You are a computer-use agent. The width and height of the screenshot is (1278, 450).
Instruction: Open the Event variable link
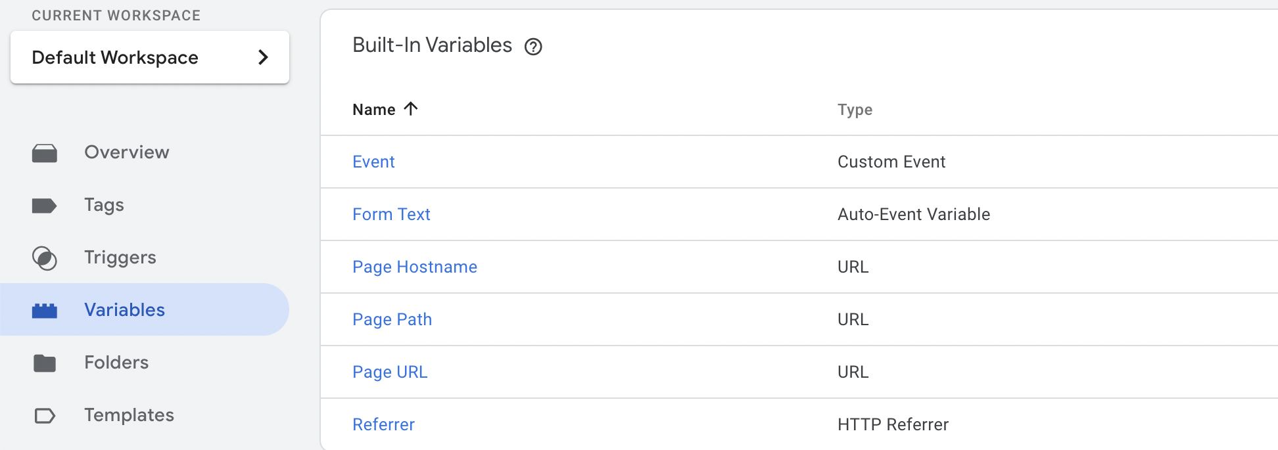pyautogui.click(x=373, y=162)
